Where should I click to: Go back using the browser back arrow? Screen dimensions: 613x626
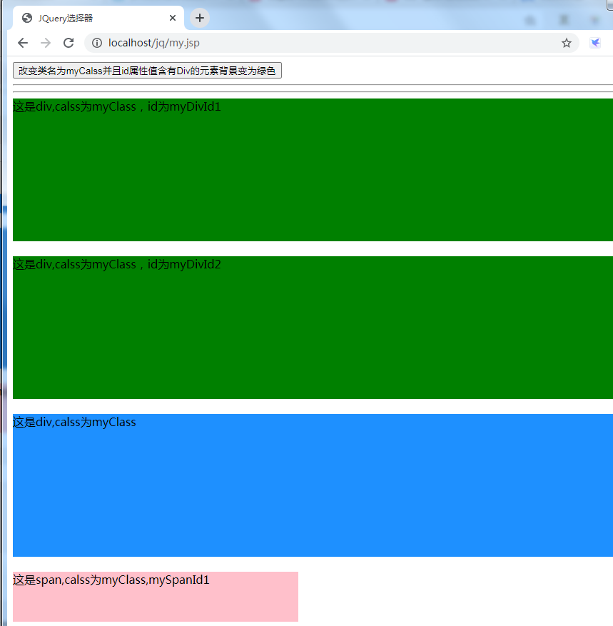tap(23, 43)
